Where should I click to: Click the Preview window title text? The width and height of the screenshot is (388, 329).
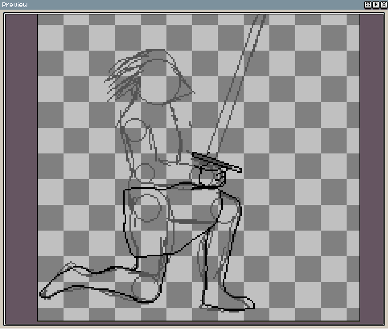15,4
